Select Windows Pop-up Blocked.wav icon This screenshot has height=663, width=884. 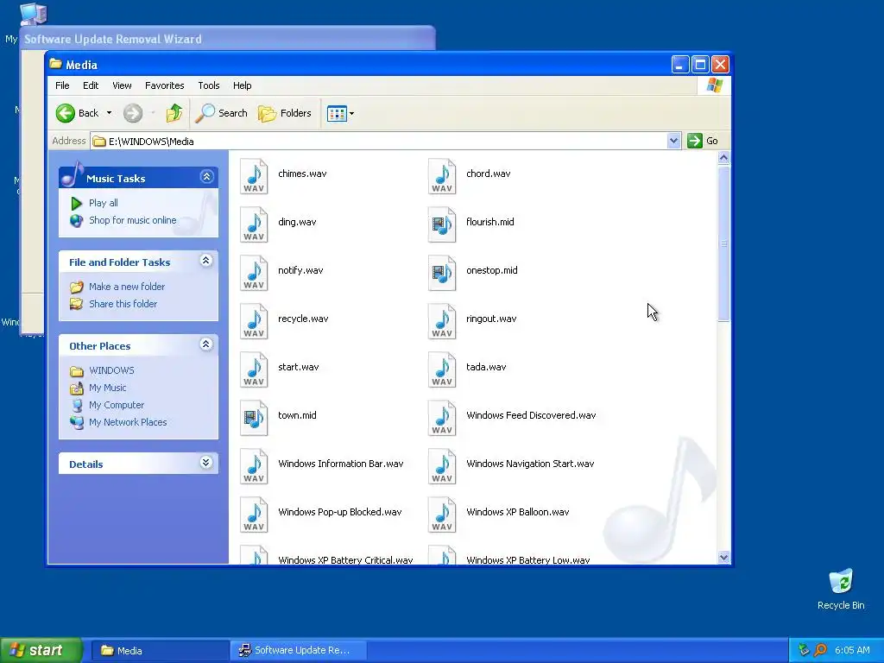coord(254,515)
